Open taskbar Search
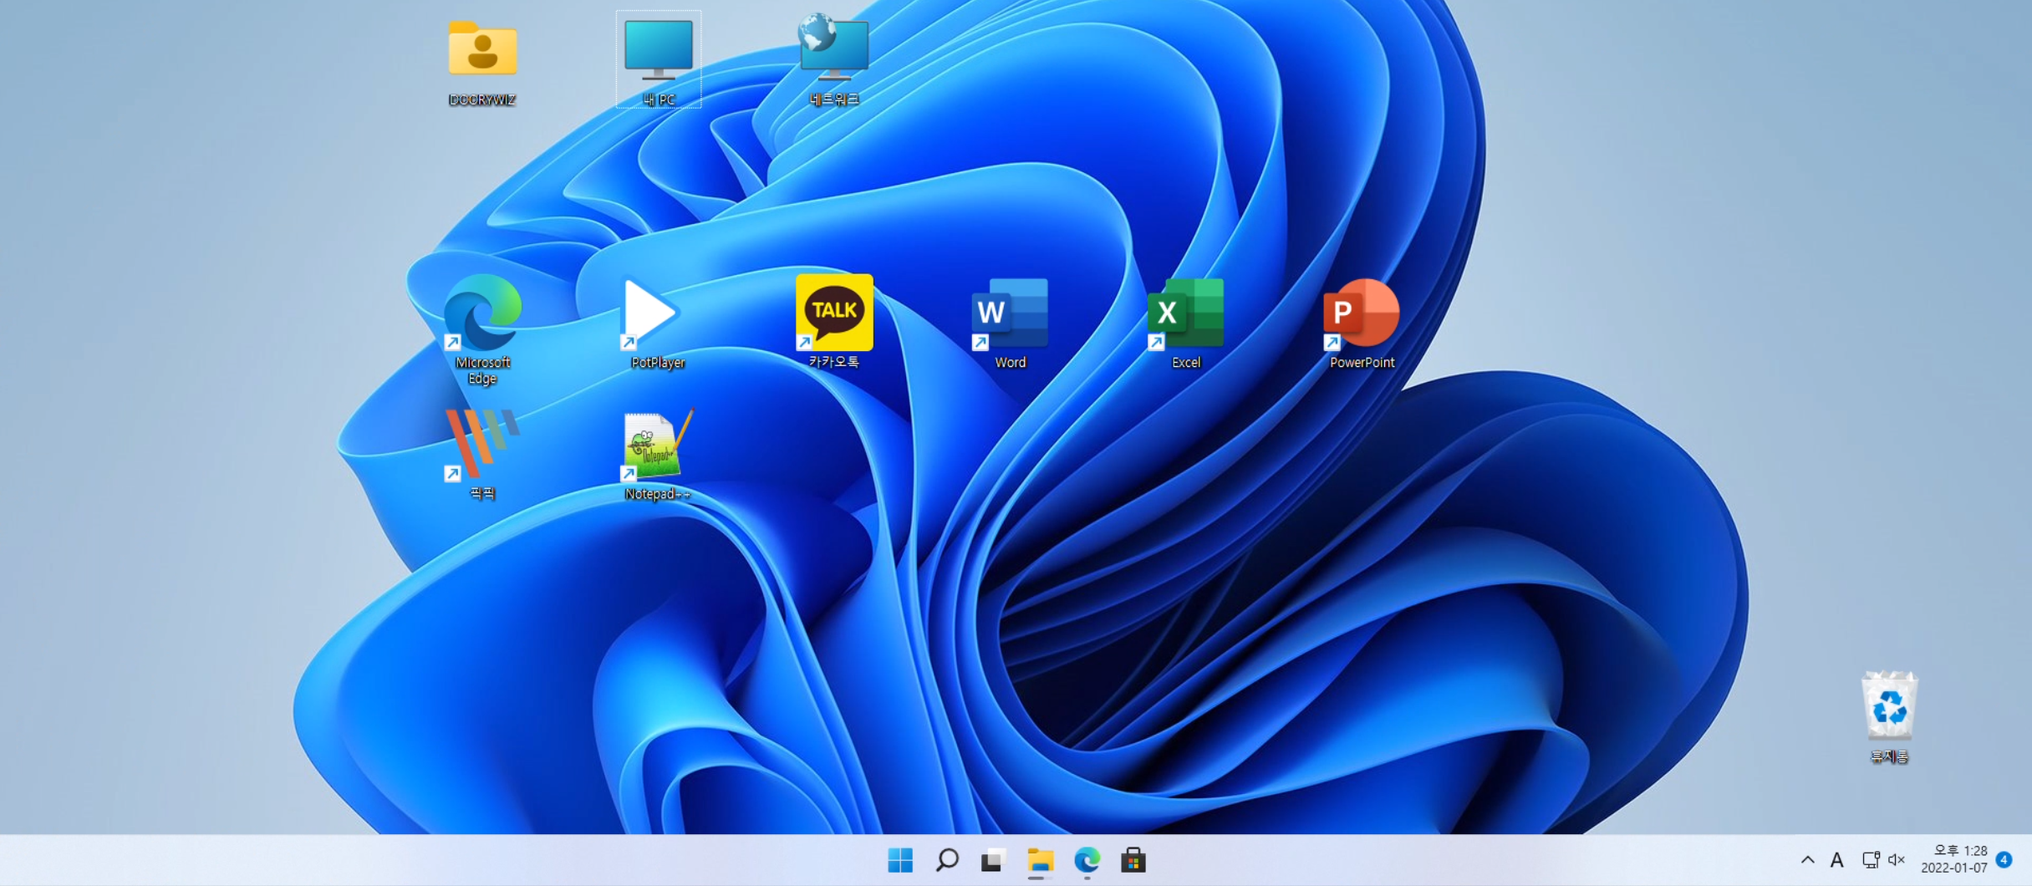The height and width of the screenshot is (886, 2032). coord(947,860)
